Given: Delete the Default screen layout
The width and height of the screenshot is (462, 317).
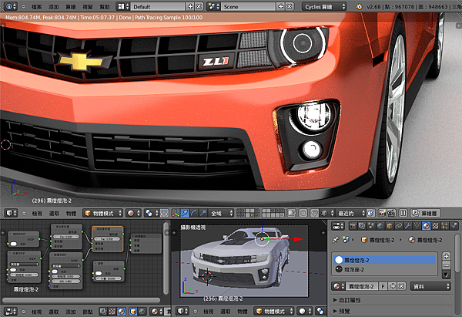Looking at the screenshot, I should tap(199, 6).
